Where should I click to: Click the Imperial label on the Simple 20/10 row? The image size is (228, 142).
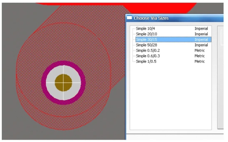tap(201, 34)
